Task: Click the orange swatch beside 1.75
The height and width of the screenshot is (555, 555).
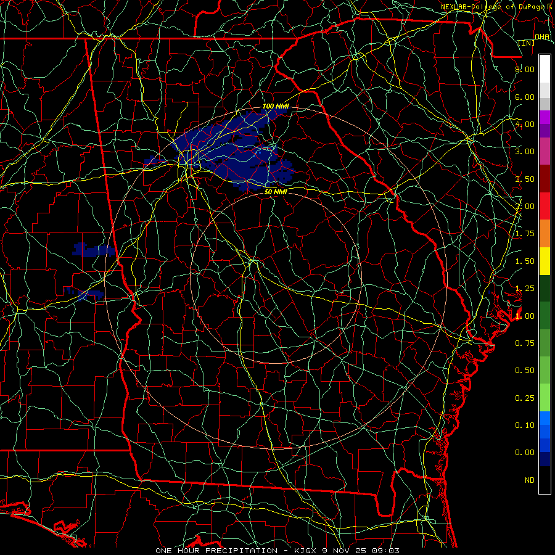Action: pos(545,234)
